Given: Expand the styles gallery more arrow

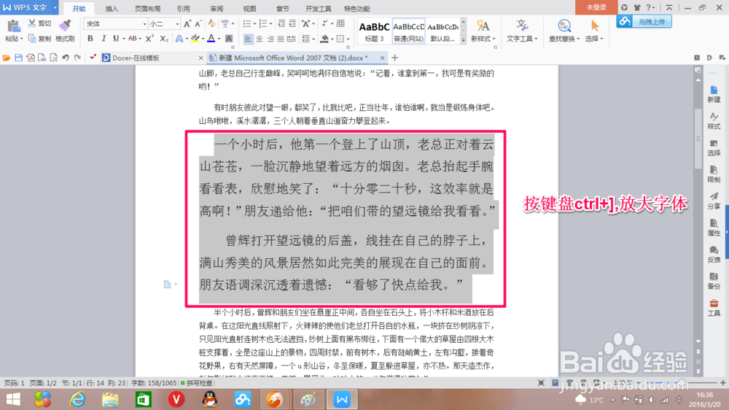Looking at the screenshot, I should coord(463,40).
